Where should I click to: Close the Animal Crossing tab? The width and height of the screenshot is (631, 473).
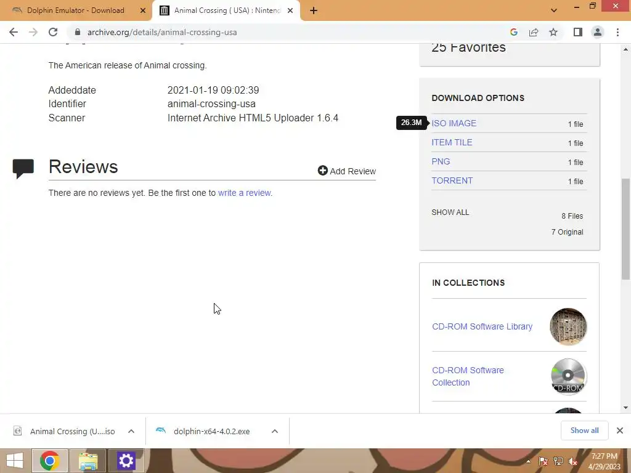[x=290, y=10]
